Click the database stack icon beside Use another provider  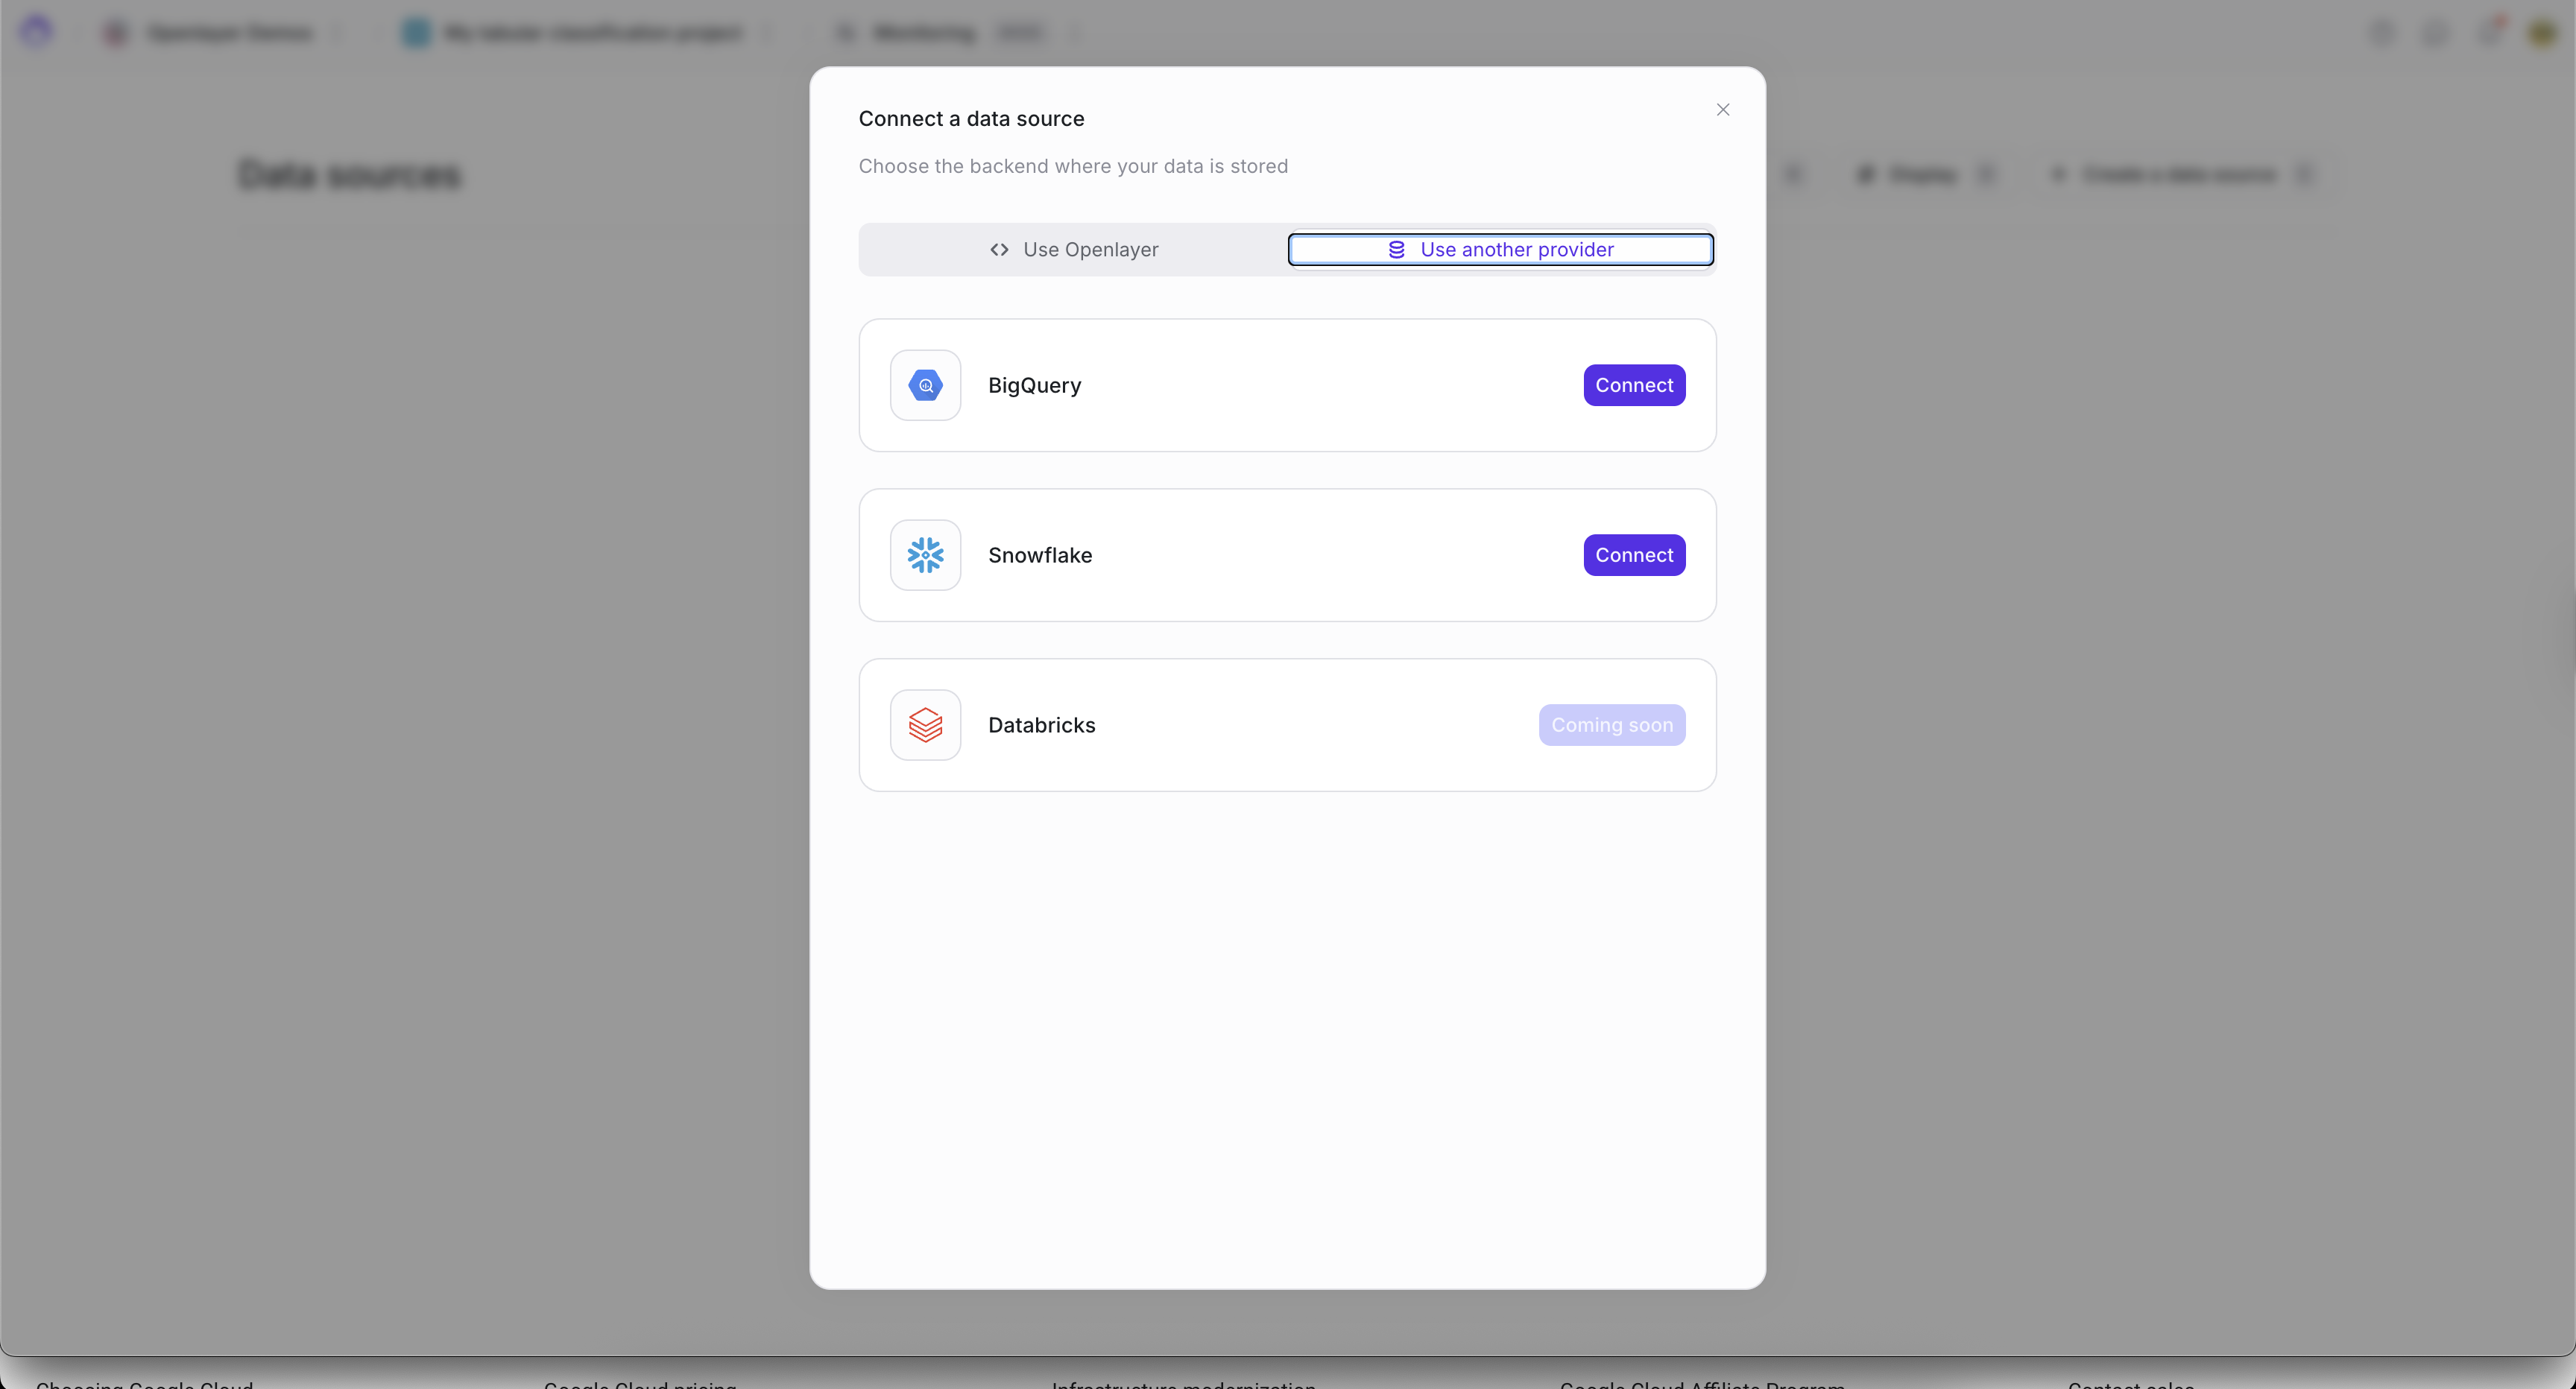(1396, 250)
